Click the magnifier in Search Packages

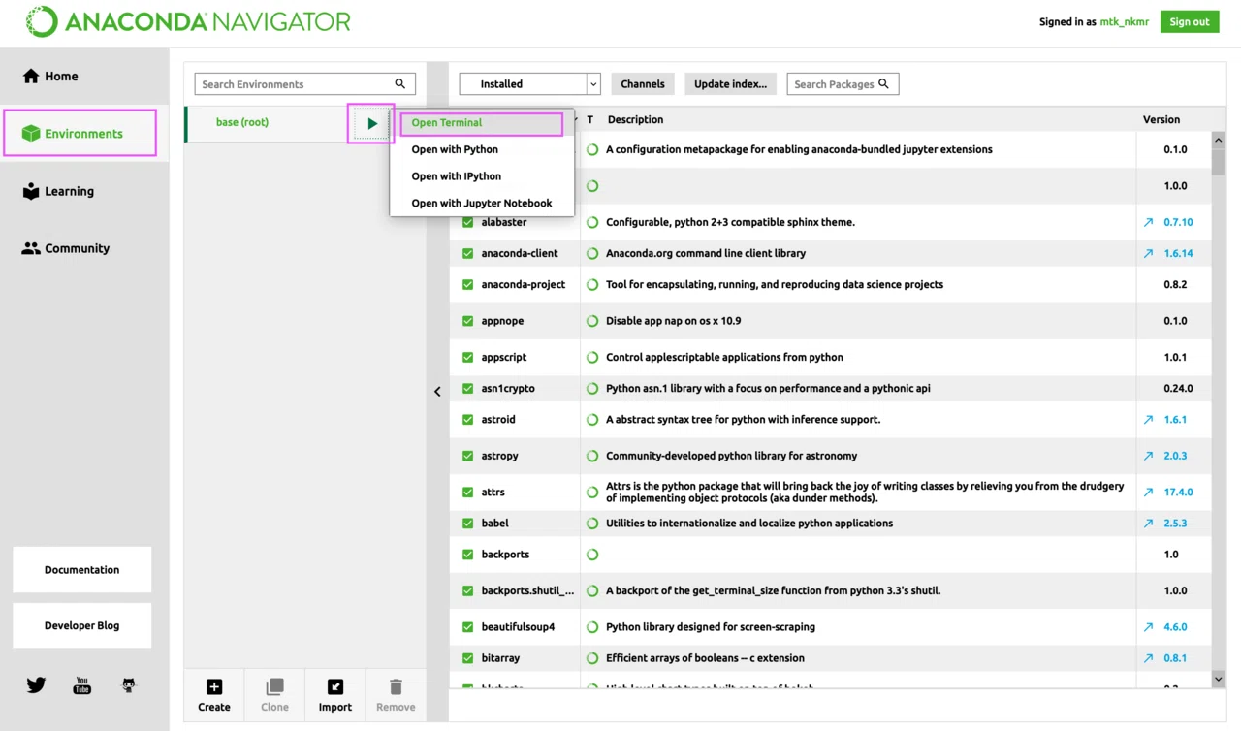(883, 84)
